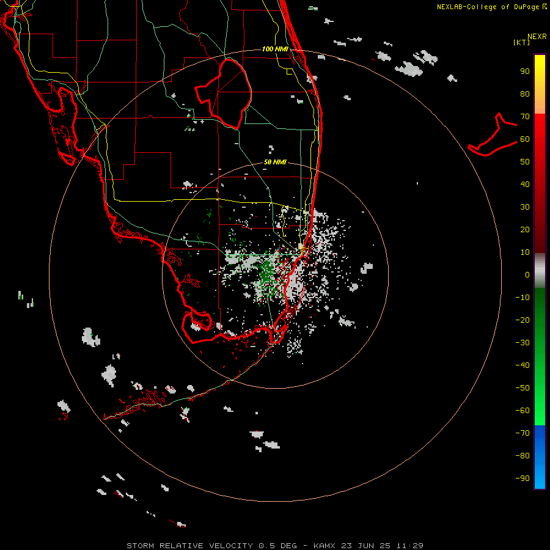
Task: Click the -70 value on velocity scale
Action: pos(522,433)
